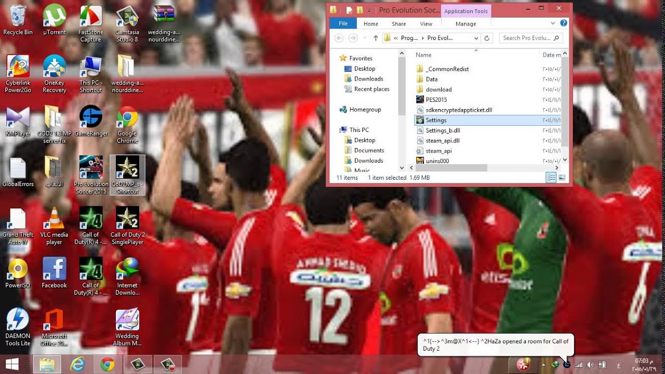This screenshot has height=374, width=665.
Task: Open the volume control in system tray
Action: 590,365
